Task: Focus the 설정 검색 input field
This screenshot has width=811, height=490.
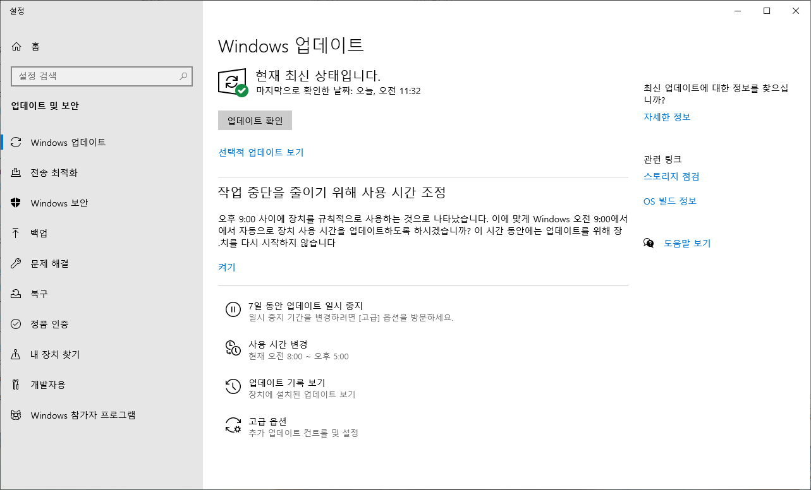Action: (102, 76)
